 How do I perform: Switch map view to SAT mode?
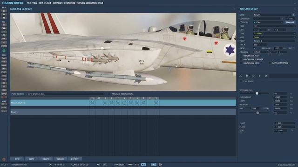[137, 165]
